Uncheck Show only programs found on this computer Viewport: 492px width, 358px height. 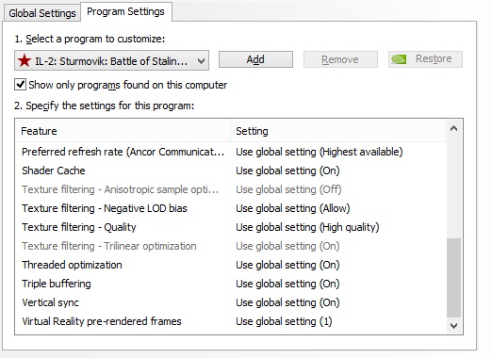coord(20,85)
